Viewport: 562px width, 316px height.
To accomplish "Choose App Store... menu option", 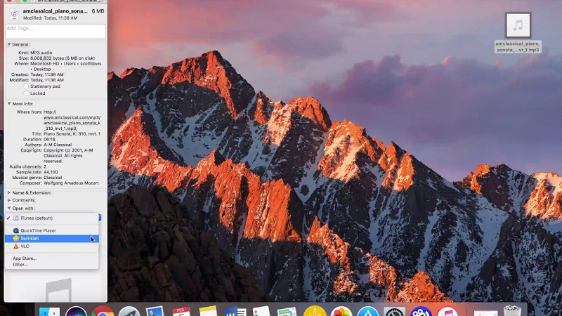I will 25,258.
